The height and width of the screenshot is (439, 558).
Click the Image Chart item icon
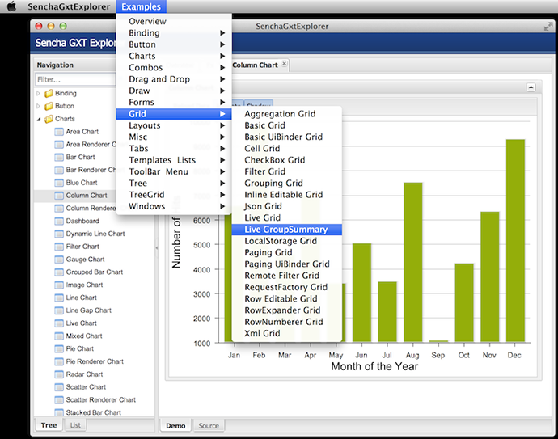coord(59,285)
